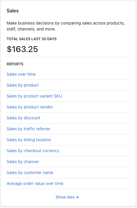View Sales by traffic referrer report
Screen dimensions: 137x208
tap(29, 129)
